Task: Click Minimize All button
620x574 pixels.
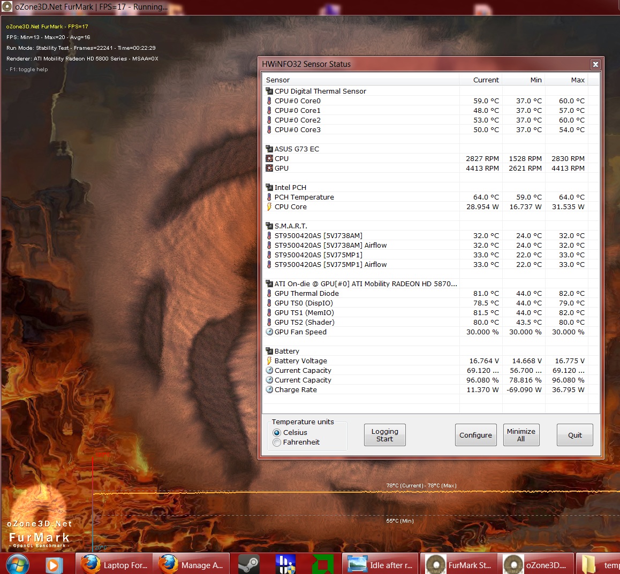Action: [x=521, y=435]
